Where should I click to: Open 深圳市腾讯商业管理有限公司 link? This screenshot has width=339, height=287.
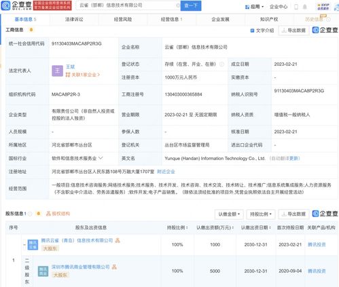click(x=80, y=267)
